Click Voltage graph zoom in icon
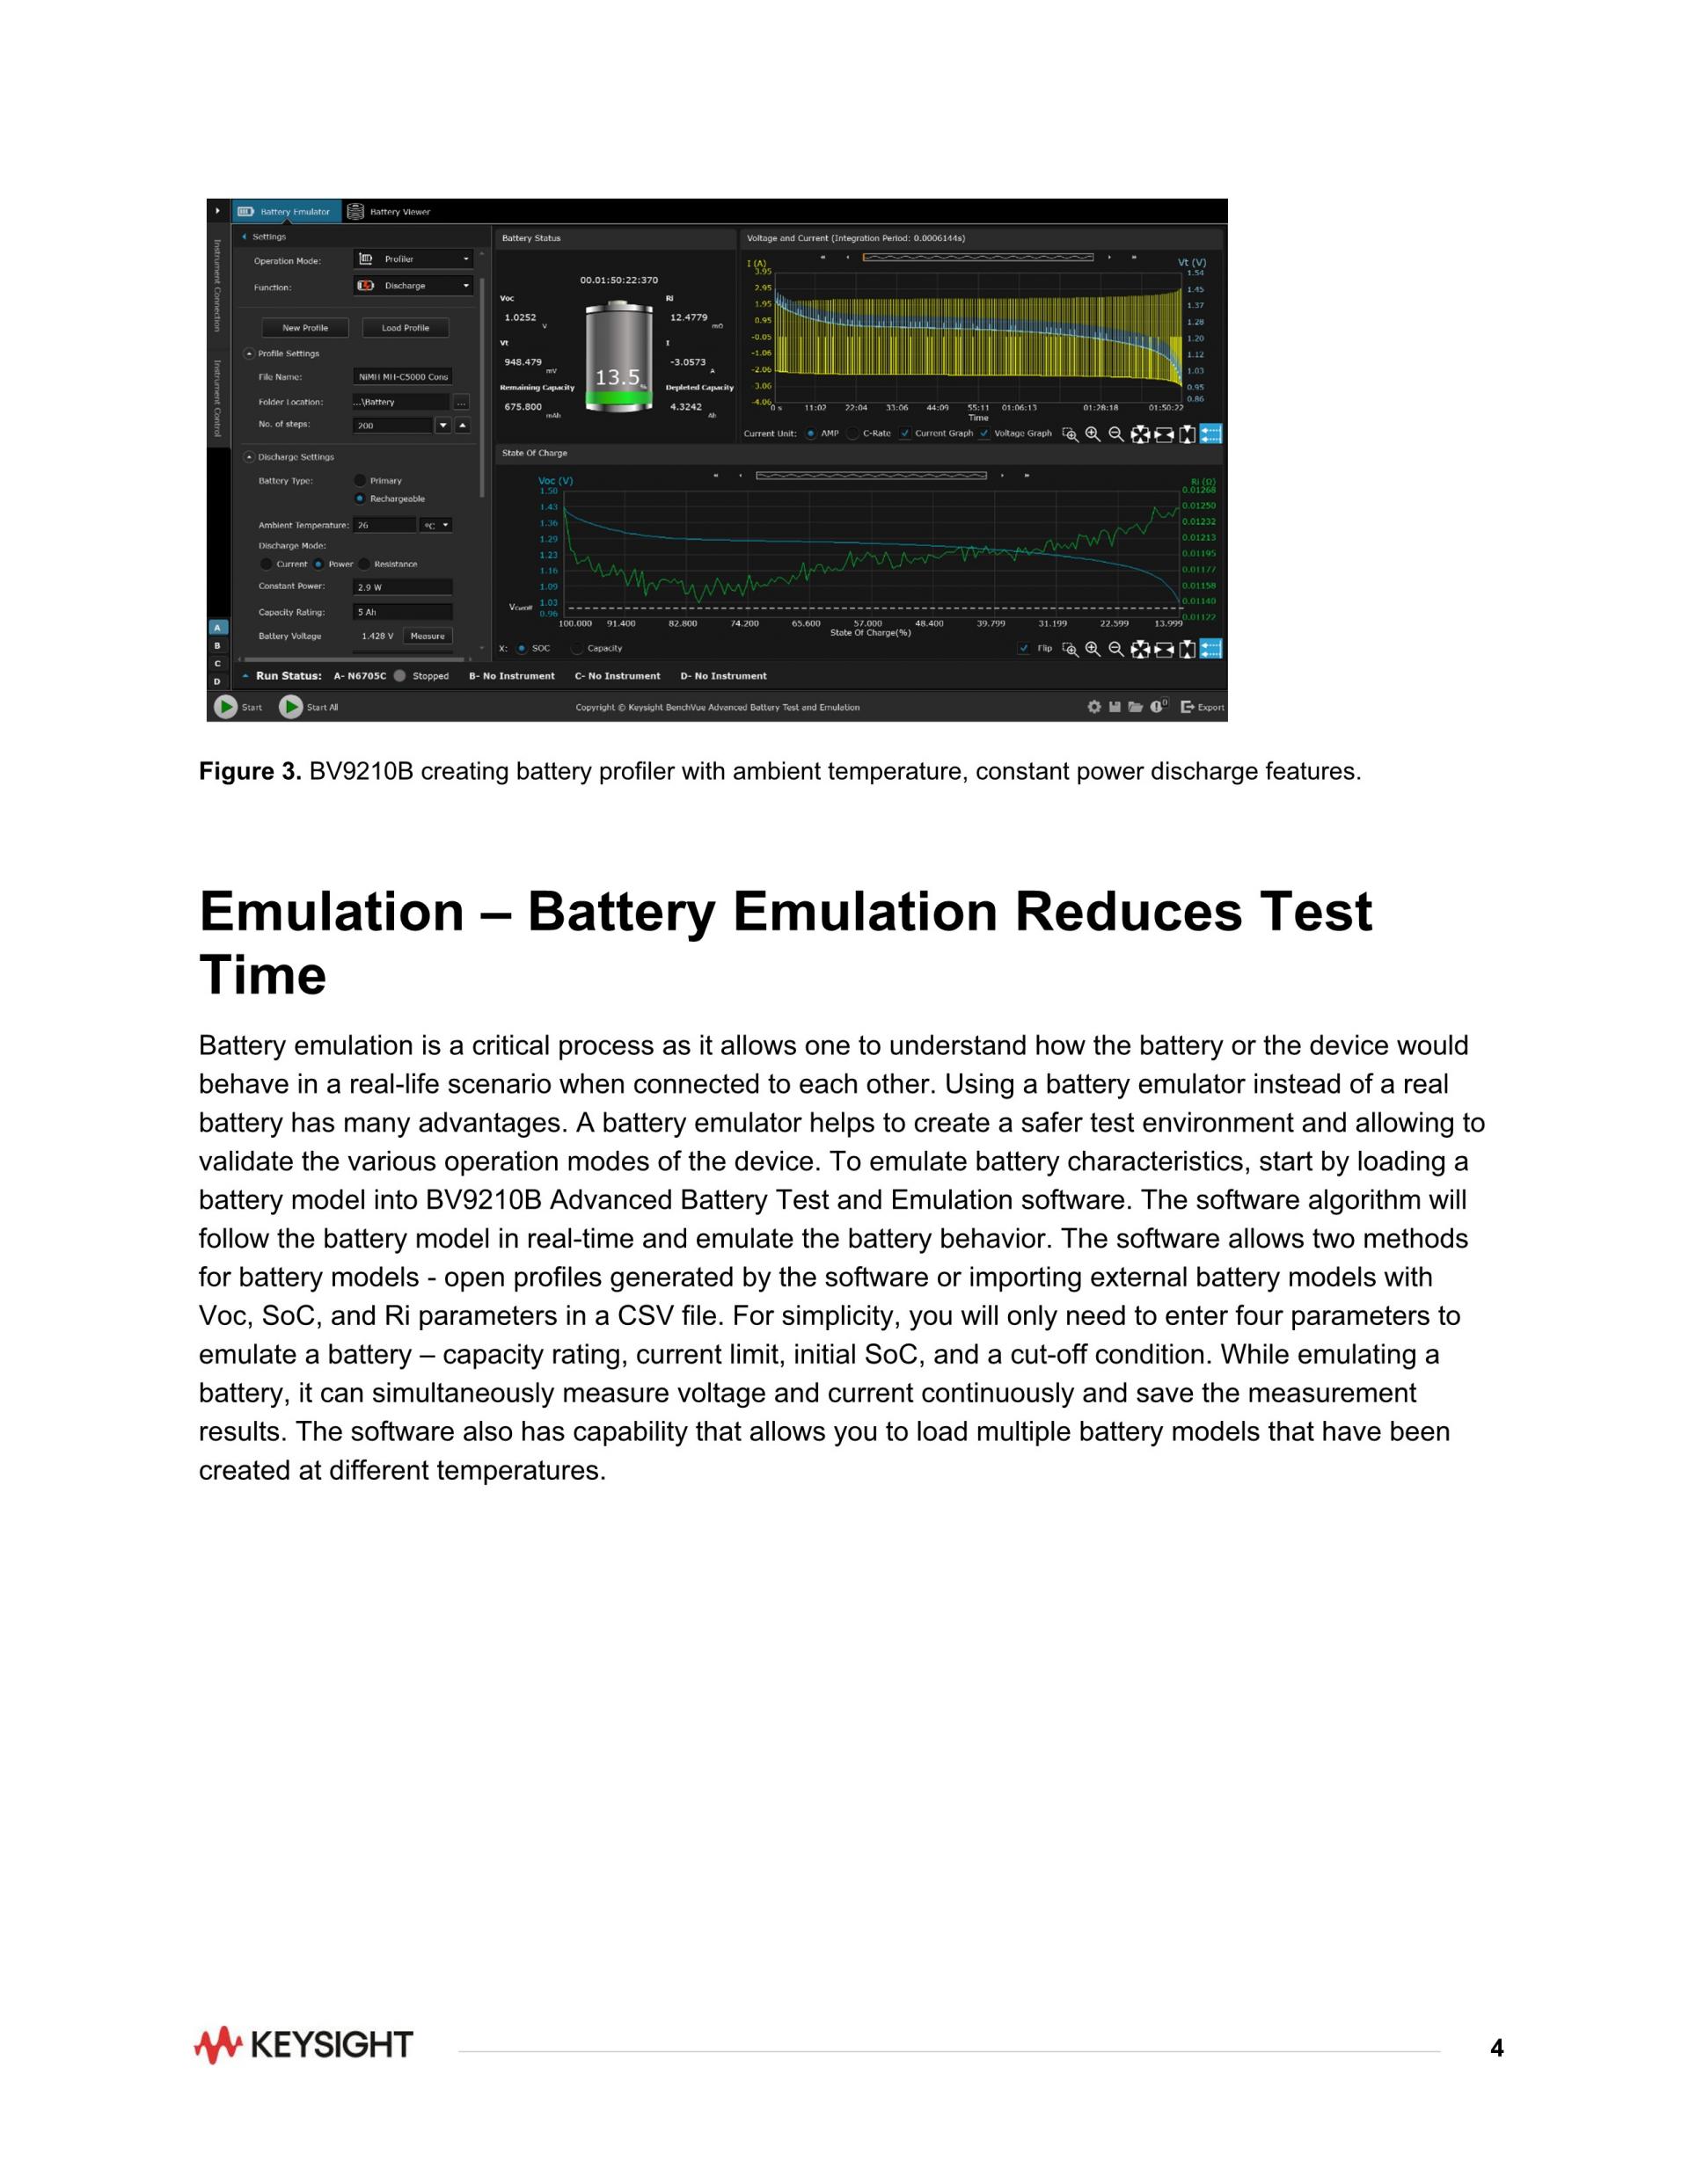The image size is (1689, 2184). coord(1093,434)
